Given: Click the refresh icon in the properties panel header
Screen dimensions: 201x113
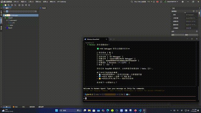Looking at the screenshot, I should pos(197,11).
